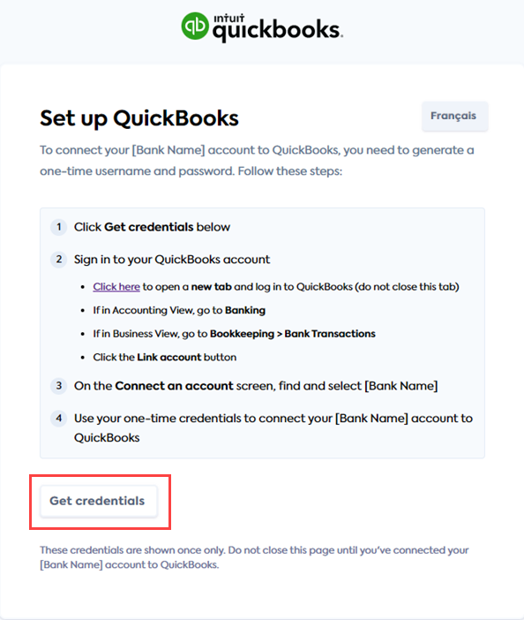Select the step 4 number badge
This screenshot has width=524, height=620.
[x=59, y=418]
